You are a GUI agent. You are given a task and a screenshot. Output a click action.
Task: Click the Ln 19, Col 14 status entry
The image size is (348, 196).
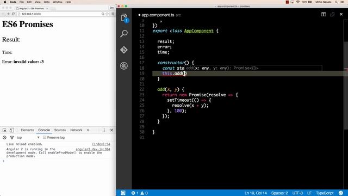256,193
